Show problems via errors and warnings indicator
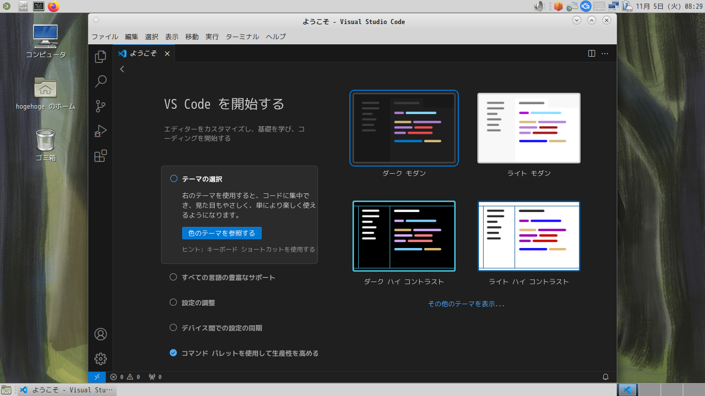The height and width of the screenshot is (396, 705). 125,377
